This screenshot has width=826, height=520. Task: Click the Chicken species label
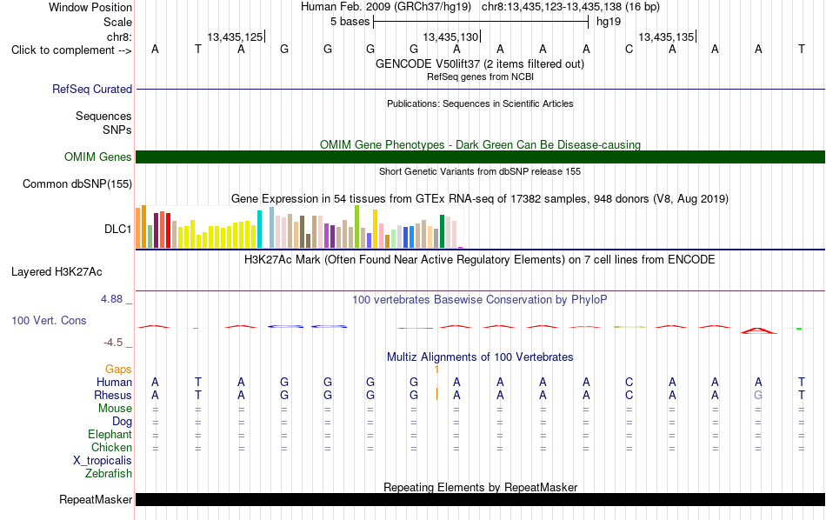[x=111, y=447]
